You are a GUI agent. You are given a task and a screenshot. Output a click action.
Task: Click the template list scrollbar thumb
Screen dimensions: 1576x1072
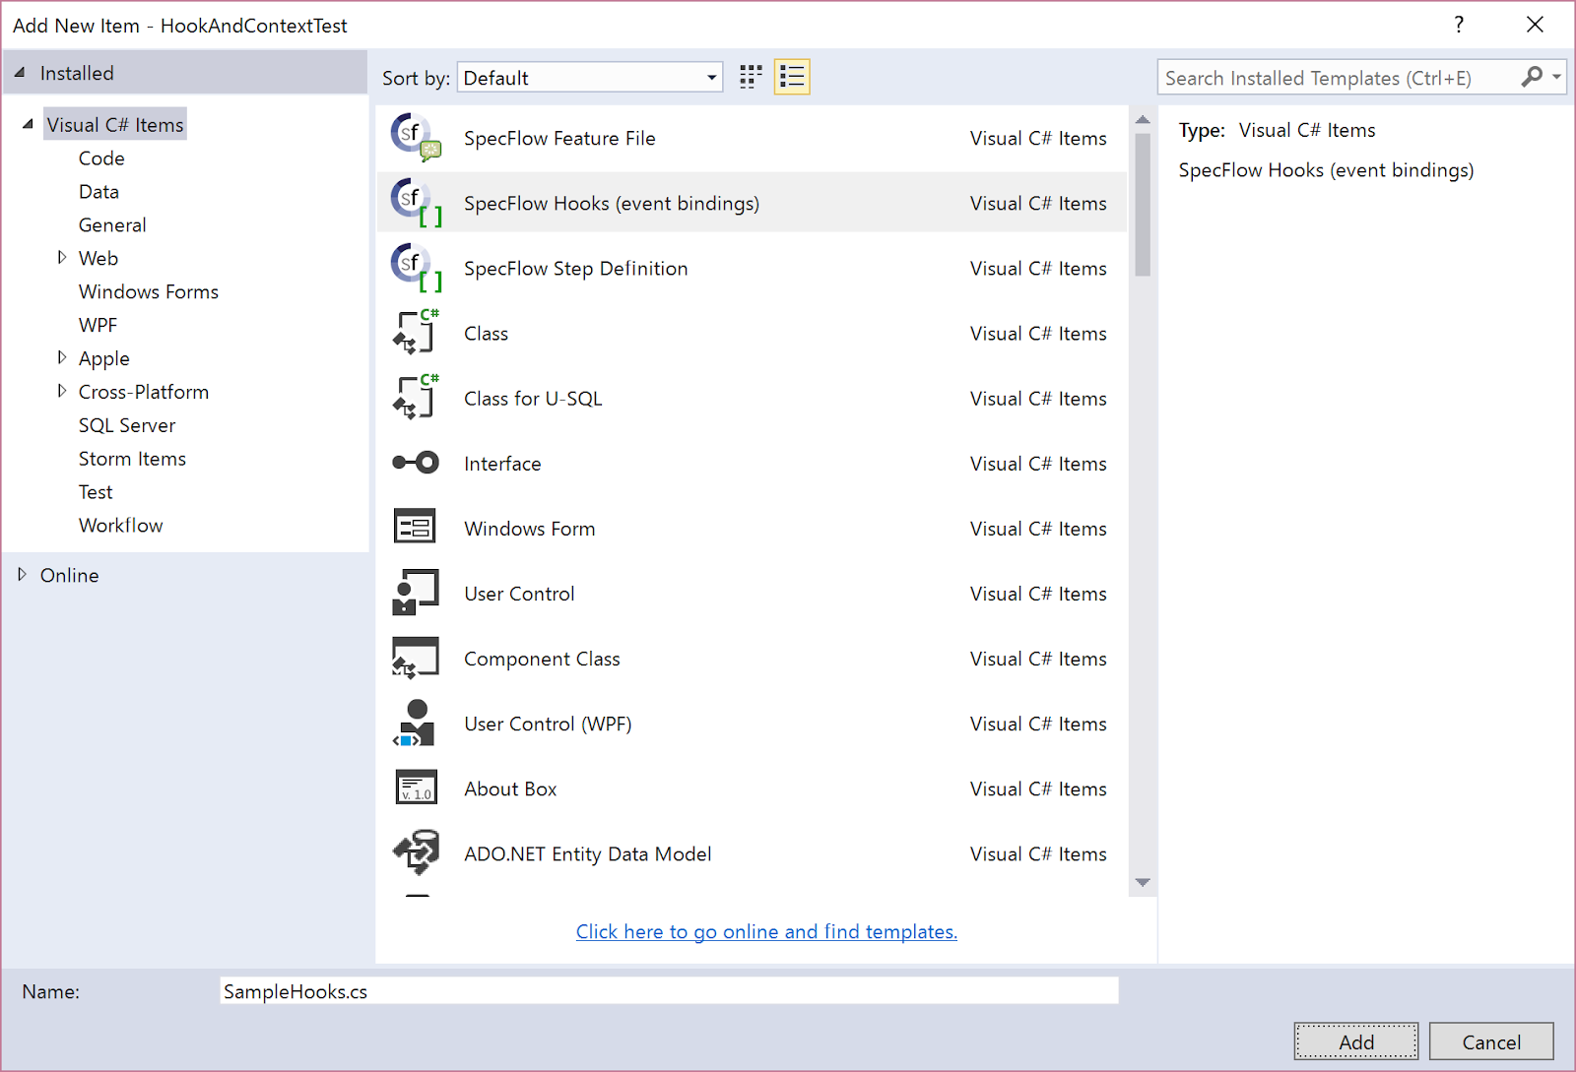tap(1143, 205)
